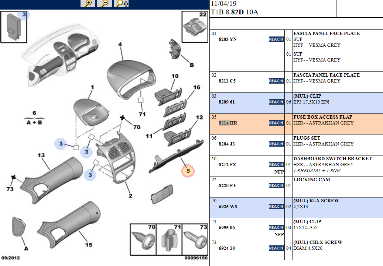Click callout letter A at the bottom left

(26, 248)
